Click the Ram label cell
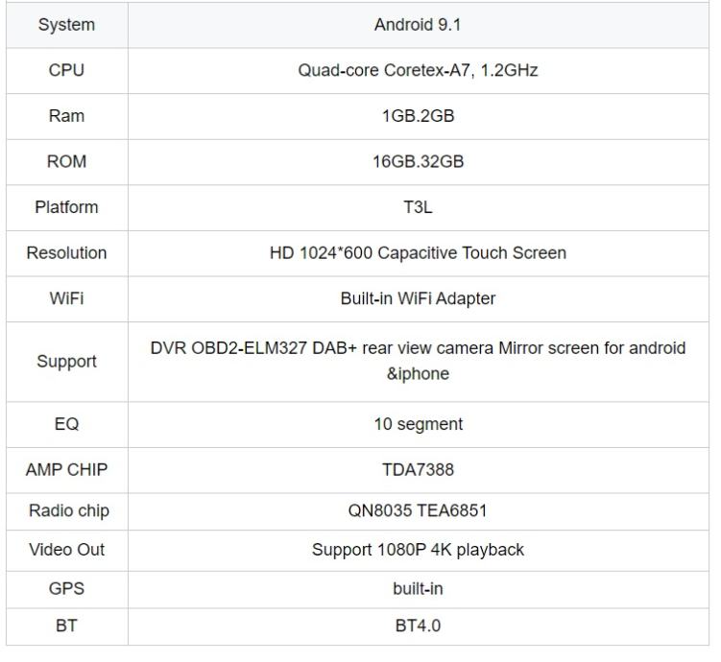The width and height of the screenshot is (721, 662). pyautogui.click(x=66, y=116)
